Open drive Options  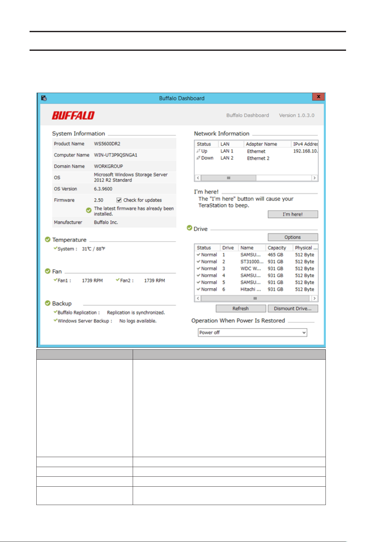click(x=293, y=237)
